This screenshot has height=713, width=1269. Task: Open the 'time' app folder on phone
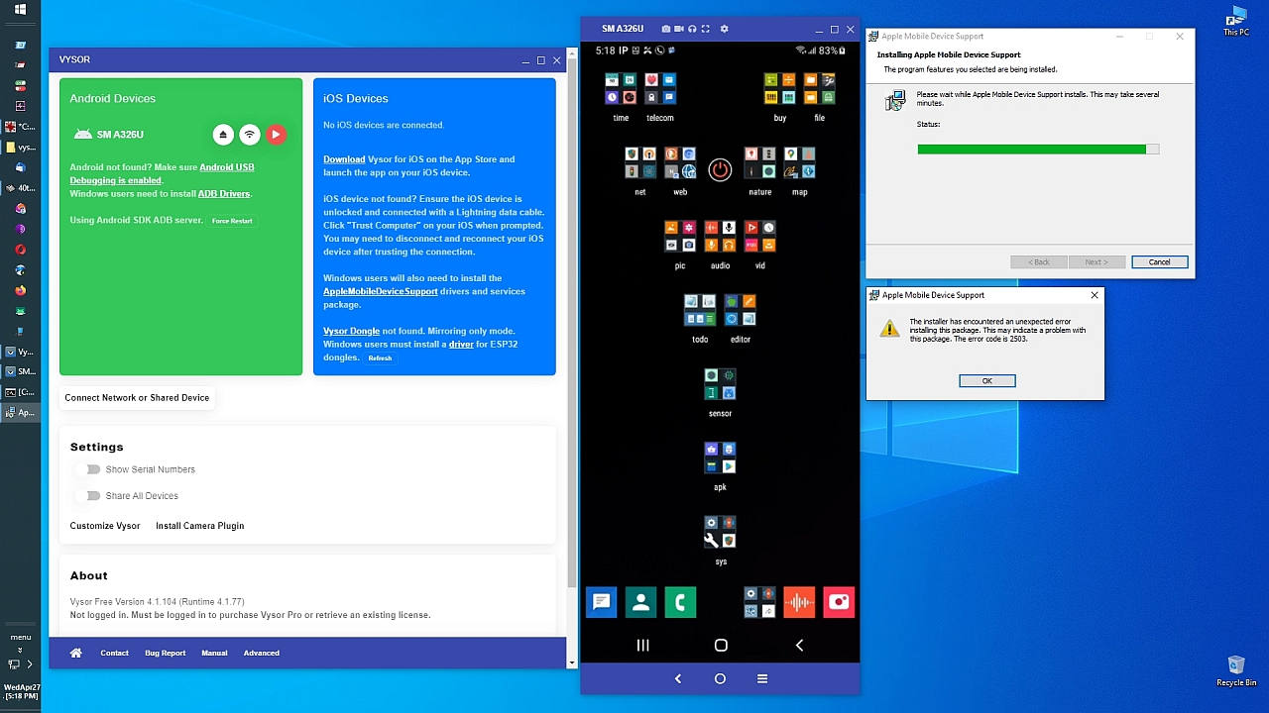pos(621,97)
